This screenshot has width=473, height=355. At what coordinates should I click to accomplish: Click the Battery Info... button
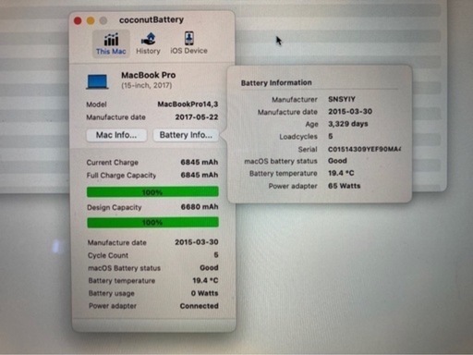186,135
